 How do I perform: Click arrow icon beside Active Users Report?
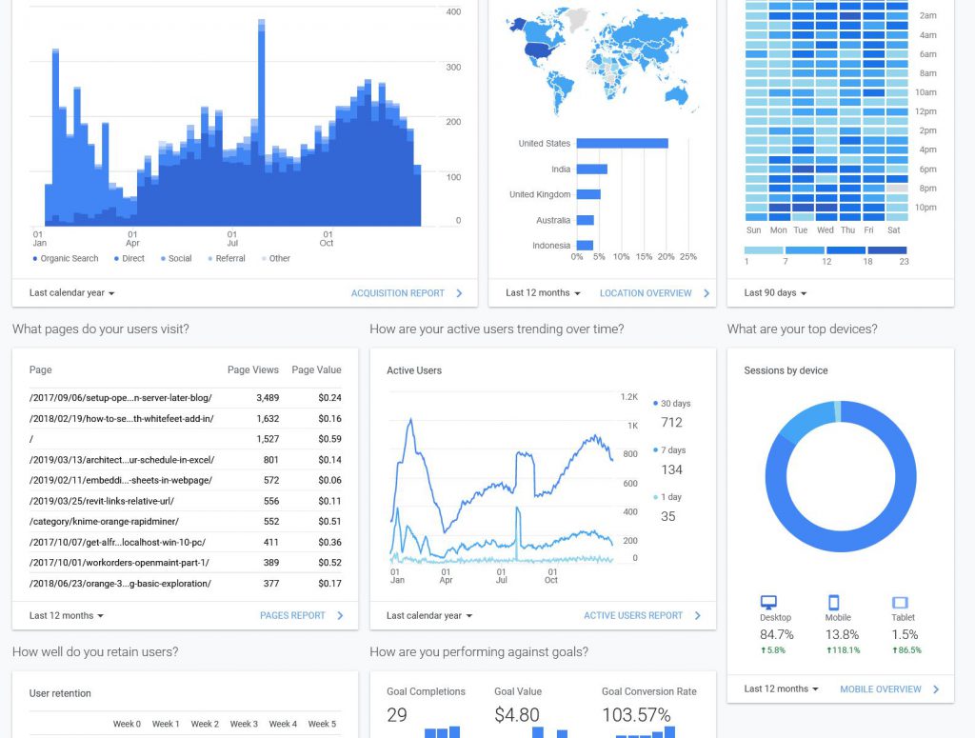click(x=697, y=616)
